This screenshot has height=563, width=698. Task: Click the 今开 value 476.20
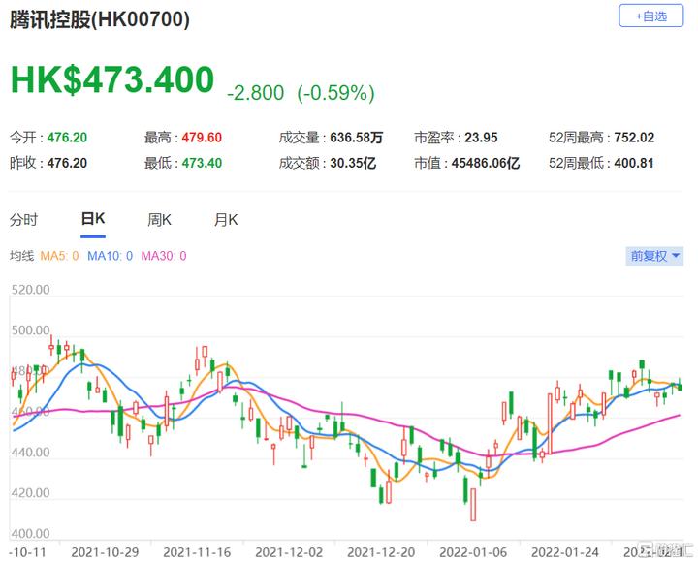(67, 137)
